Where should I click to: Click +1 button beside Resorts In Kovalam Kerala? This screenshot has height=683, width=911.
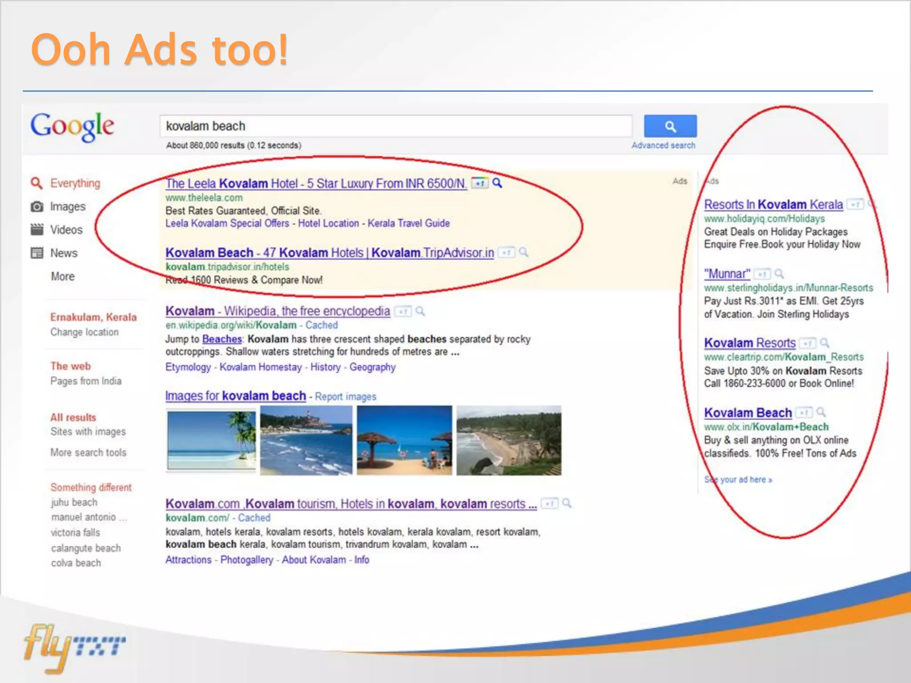pyautogui.click(x=855, y=205)
